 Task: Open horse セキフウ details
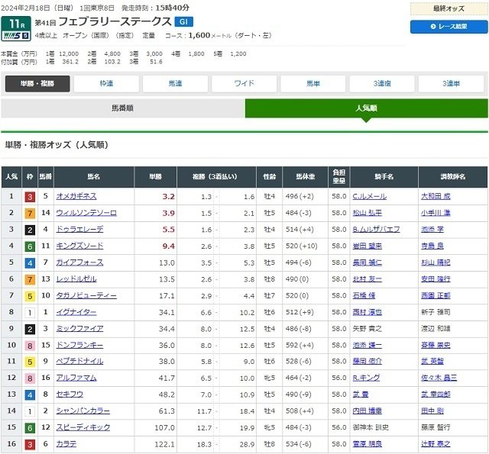(x=70, y=394)
